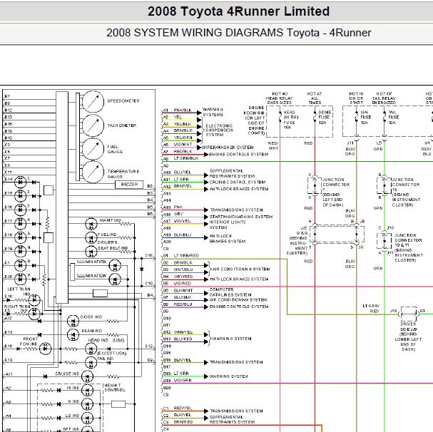Select the BLU/YEL wire label at A10
The width and height of the screenshot is (433, 432).
coord(182,173)
